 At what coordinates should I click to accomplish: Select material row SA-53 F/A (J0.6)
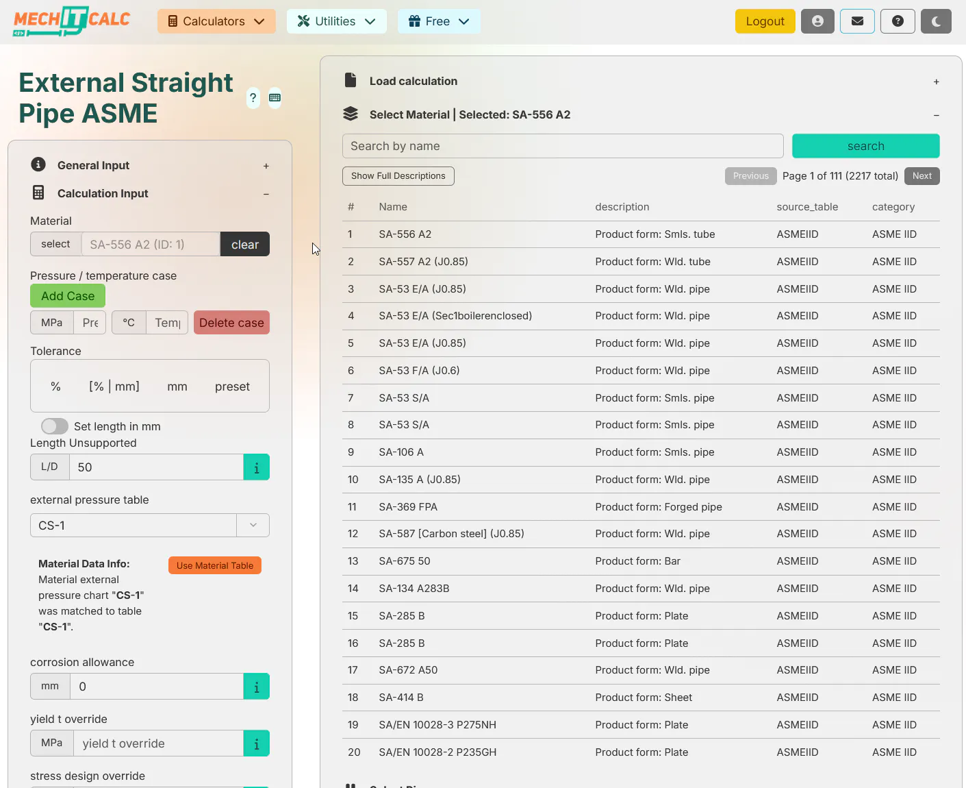tap(641, 371)
